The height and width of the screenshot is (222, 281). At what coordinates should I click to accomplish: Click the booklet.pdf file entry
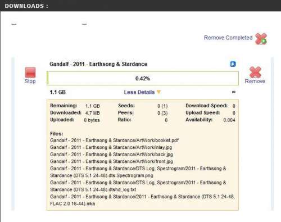point(115,141)
